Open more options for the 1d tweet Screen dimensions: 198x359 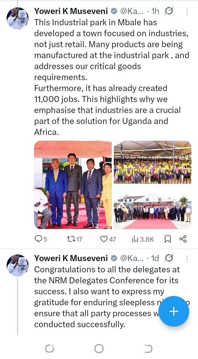pos(187,258)
